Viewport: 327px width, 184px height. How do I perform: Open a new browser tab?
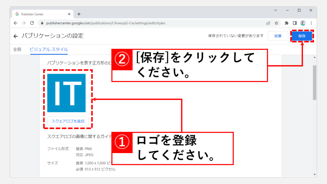point(79,14)
